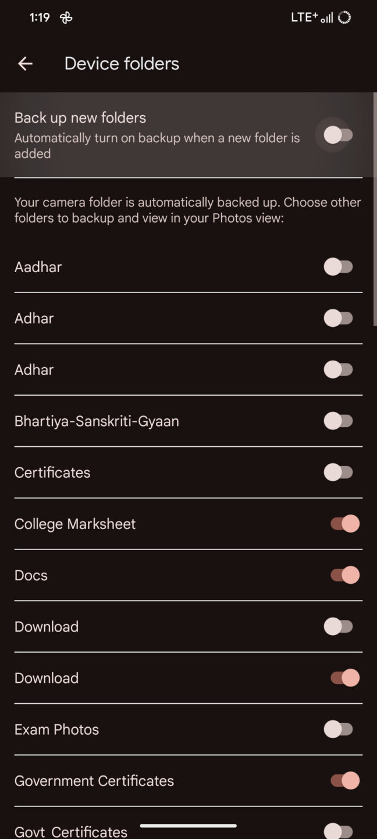
Task: Switch on the Certificates folder backup
Action: pyautogui.click(x=339, y=472)
